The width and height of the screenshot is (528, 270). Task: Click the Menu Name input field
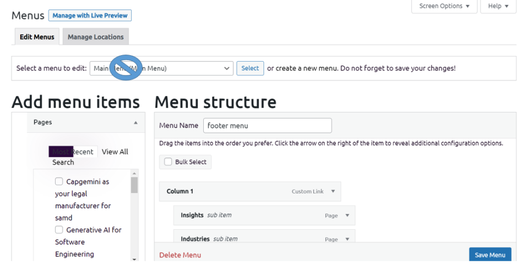click(x=267, y=126)
